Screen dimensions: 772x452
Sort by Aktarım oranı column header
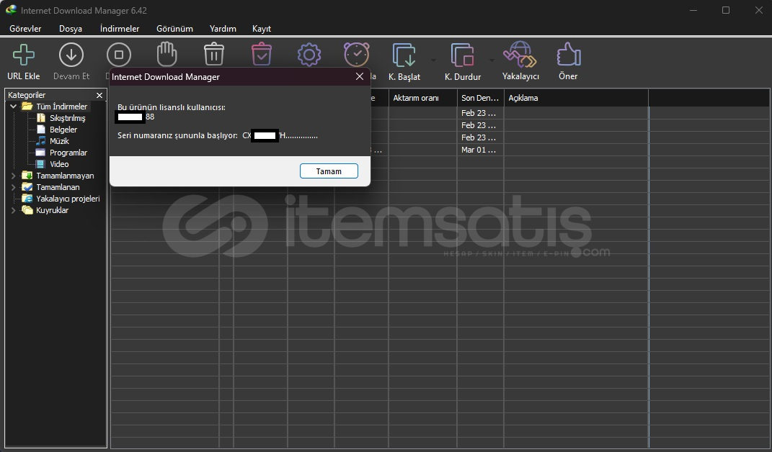[x=423, y=98]
